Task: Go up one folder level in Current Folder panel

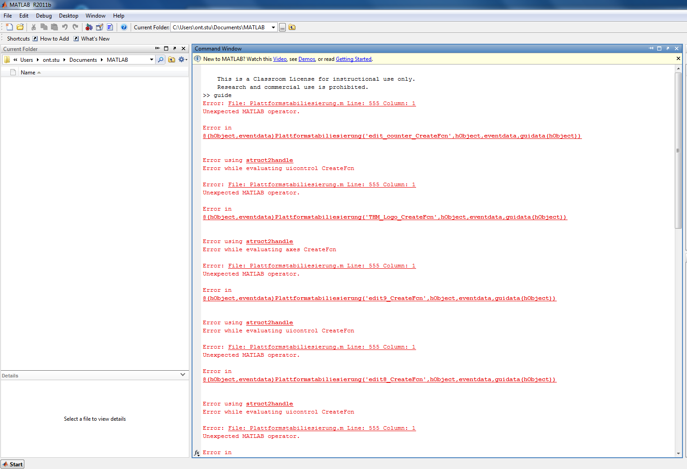Action: (171, 60)
